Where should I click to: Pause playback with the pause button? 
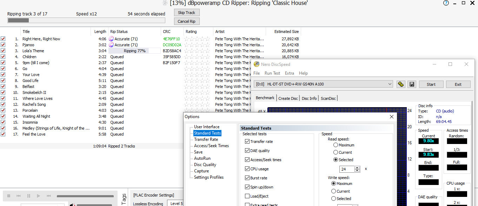[29, 196]
